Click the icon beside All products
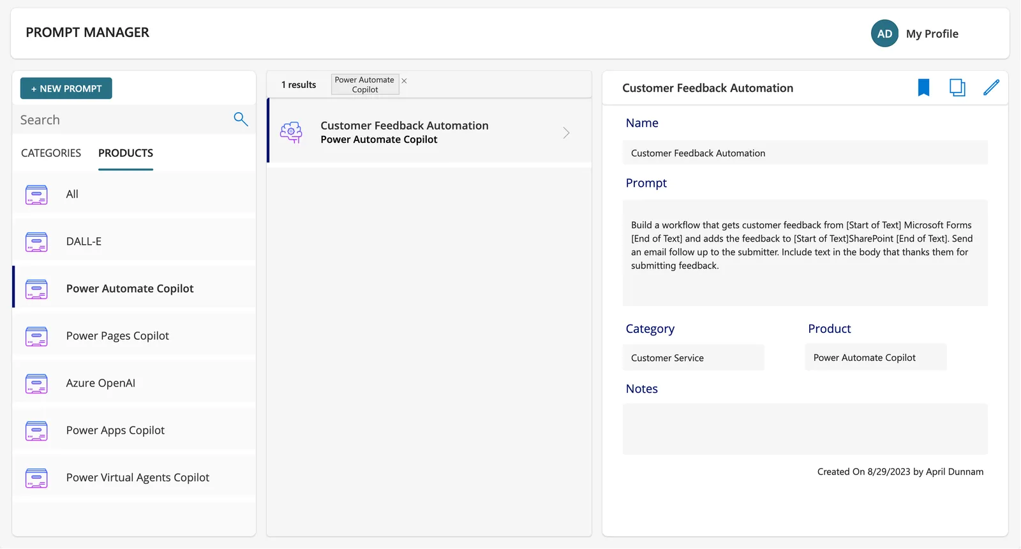Viewport: 1021px width, 549px height. point(36,194)
